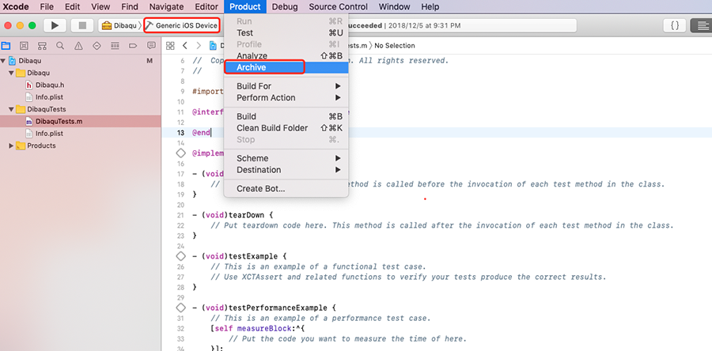This screenshot has height=351, width=712.
Task: Choose Archive from the Product menu
Action: pos(252,67)
